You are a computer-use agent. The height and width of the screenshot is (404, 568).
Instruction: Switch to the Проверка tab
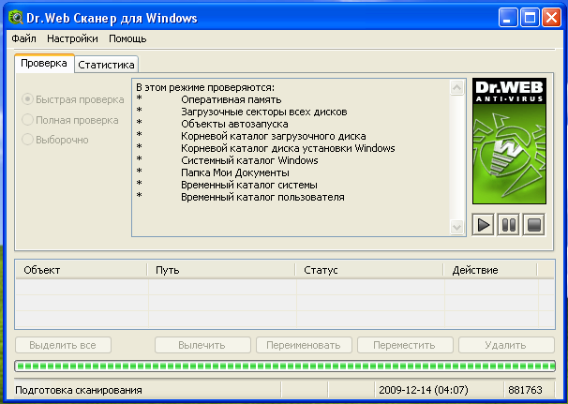44,64
